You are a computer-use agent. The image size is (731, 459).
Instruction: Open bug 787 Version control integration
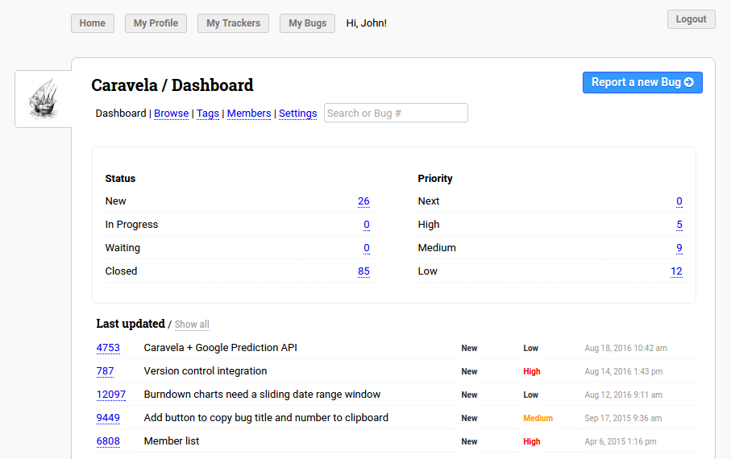click(105, 371)
